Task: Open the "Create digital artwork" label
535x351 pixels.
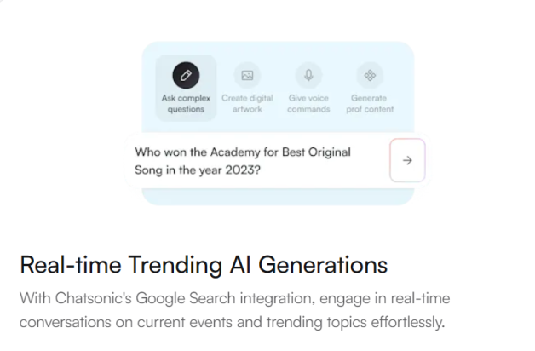Action: (247, 103)
